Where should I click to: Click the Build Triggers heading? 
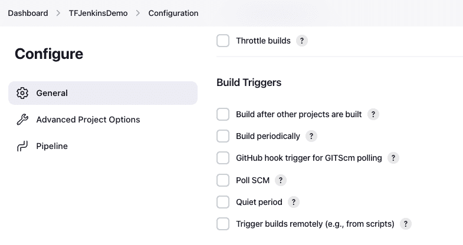click(x=249, y=82)
